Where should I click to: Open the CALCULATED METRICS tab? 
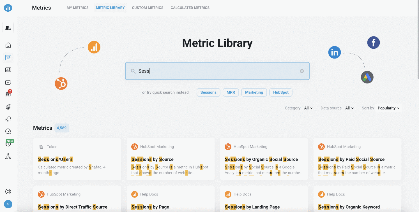point(190,8)
